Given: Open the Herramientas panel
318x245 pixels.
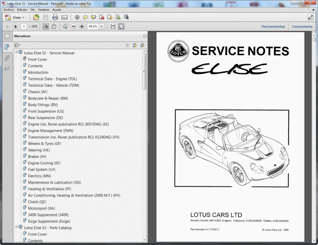Looking at the screenshot, I should 273,26.
